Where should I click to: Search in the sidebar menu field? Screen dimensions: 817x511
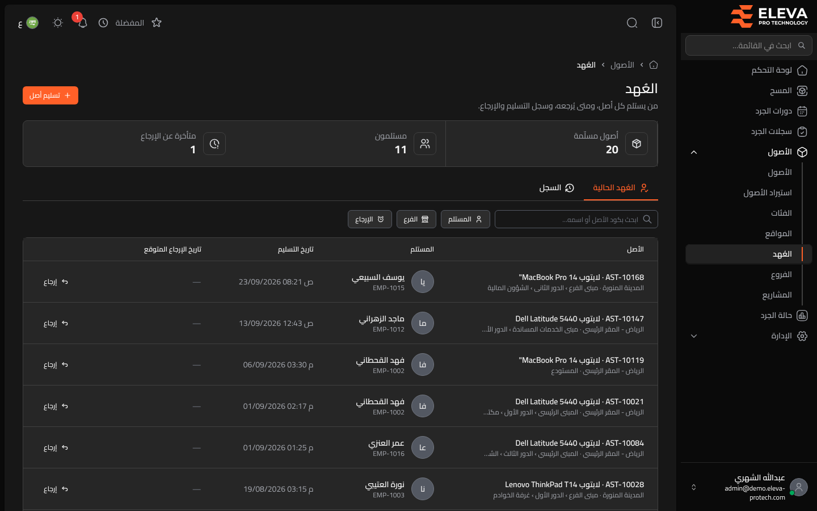(x=749, y=45)
